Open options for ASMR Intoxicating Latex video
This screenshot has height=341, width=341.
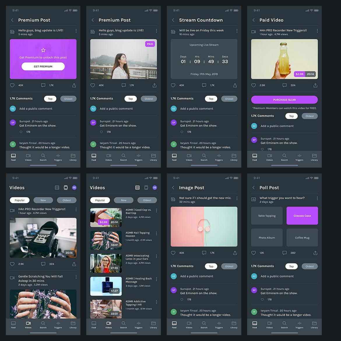(x=156, y=256)
